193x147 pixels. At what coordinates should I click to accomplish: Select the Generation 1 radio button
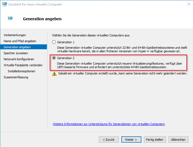point(54,42)
